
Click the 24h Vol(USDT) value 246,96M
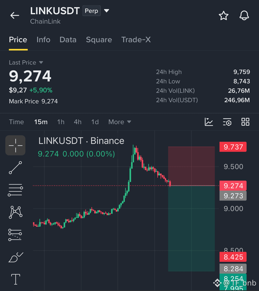click(237, 100)
